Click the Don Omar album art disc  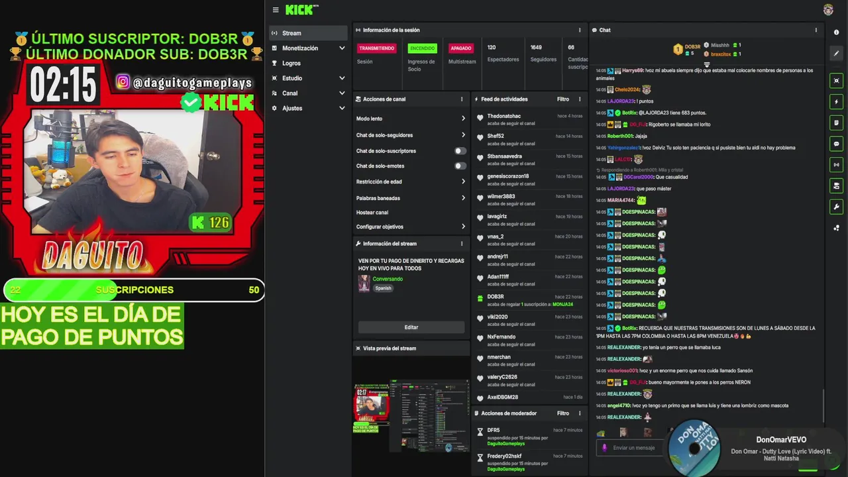click(694, 448)
